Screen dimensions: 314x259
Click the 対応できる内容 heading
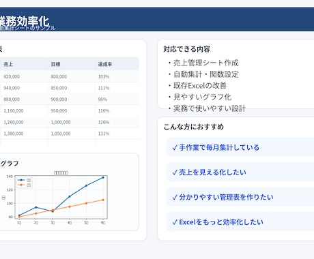(186, 49)
